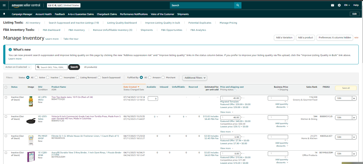Screen dimensions: 363x164
Task: Expand View more under Apple Juice price
Action: (x=227, y=112)
